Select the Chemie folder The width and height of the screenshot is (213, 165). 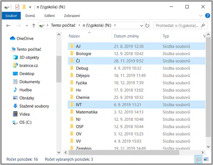136,98
